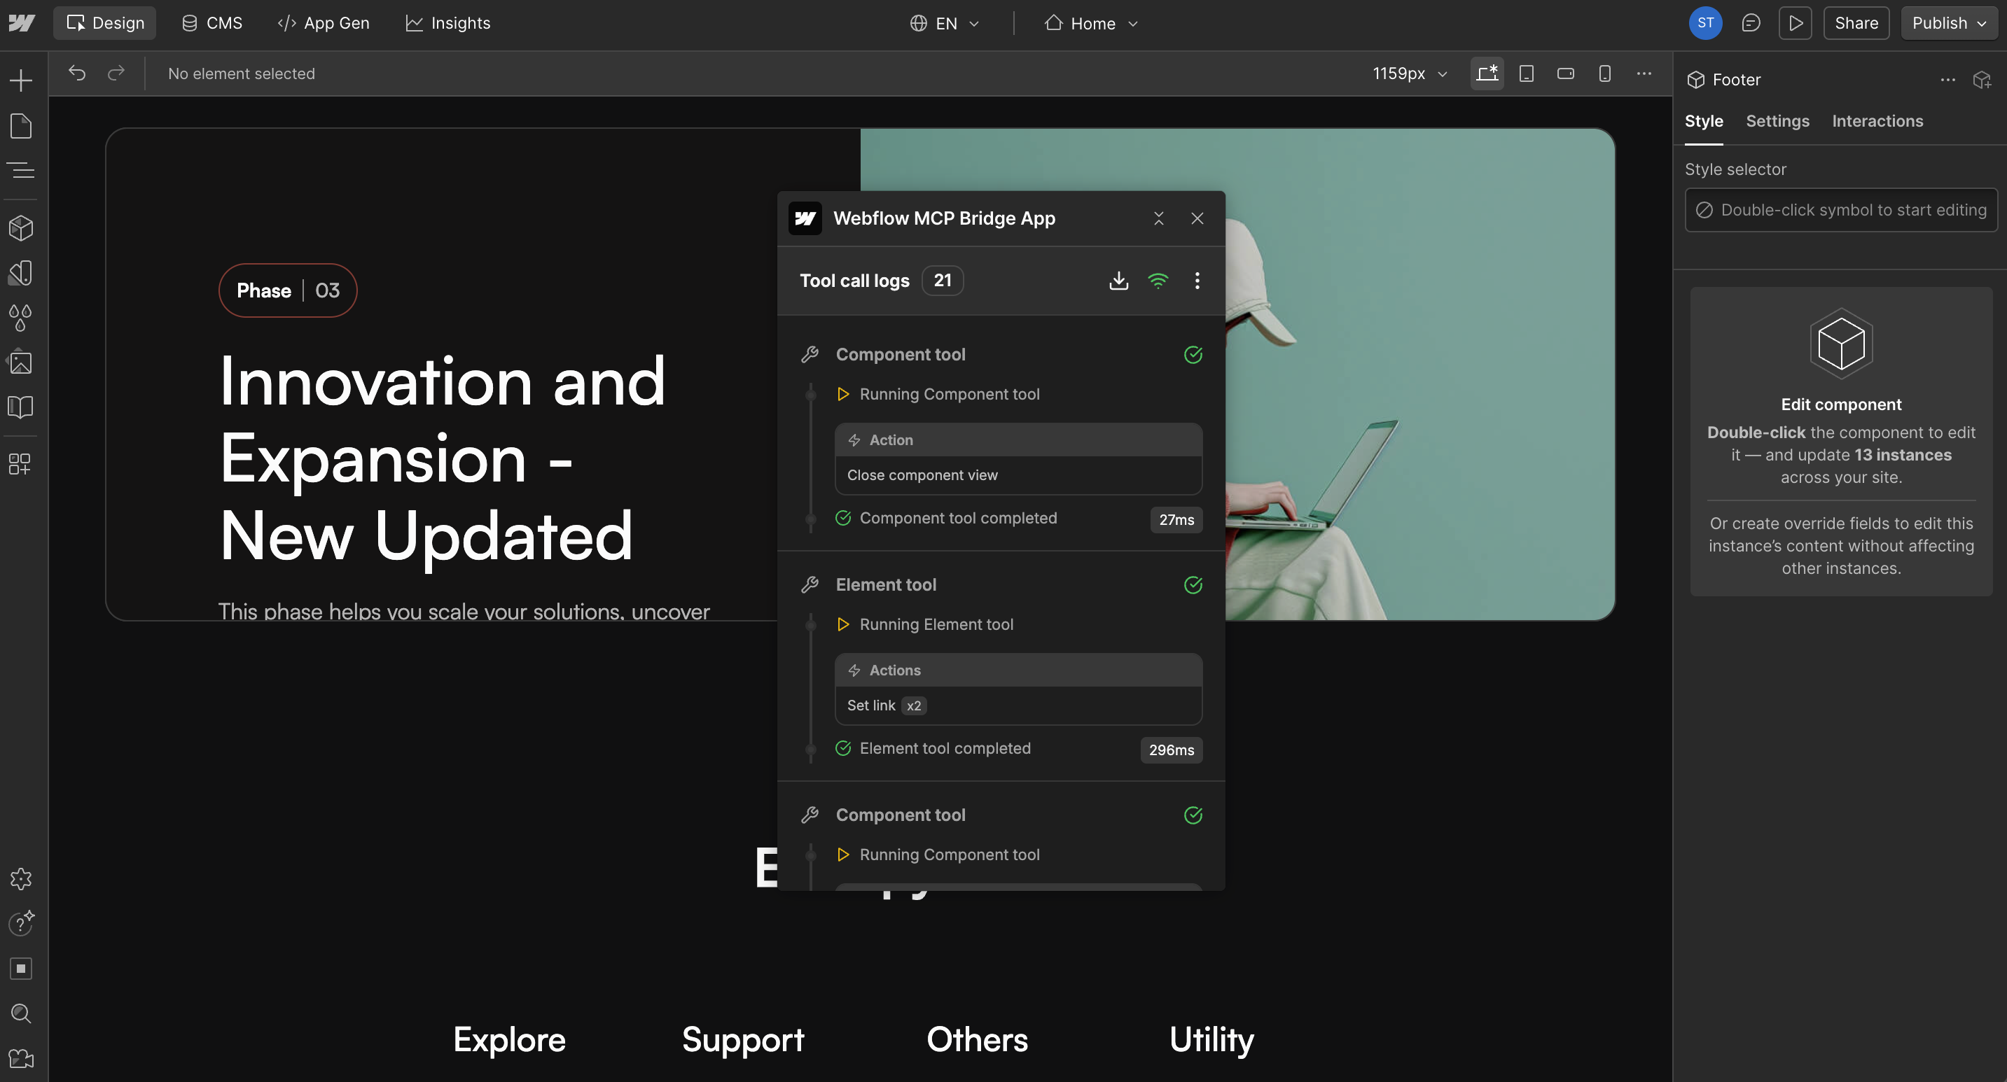Open the Components panel
The width and height of the screenshot is (2007, 1082).
coord(21,227)
